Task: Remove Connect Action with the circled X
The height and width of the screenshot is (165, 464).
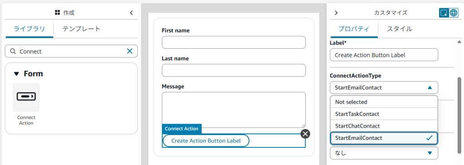Action: coord(305,134)
